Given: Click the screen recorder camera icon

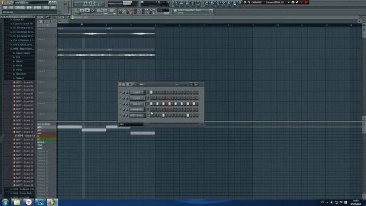Looking at the screenshot, I should (293, 2).
